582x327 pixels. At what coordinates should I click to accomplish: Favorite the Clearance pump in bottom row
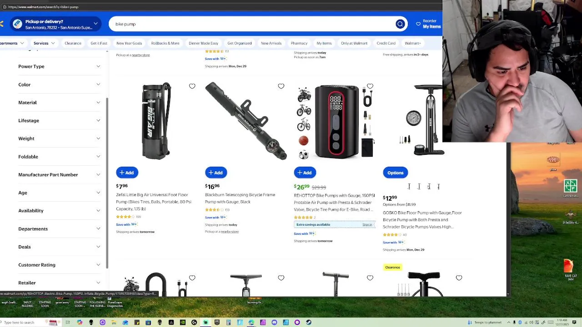[459, 278]
